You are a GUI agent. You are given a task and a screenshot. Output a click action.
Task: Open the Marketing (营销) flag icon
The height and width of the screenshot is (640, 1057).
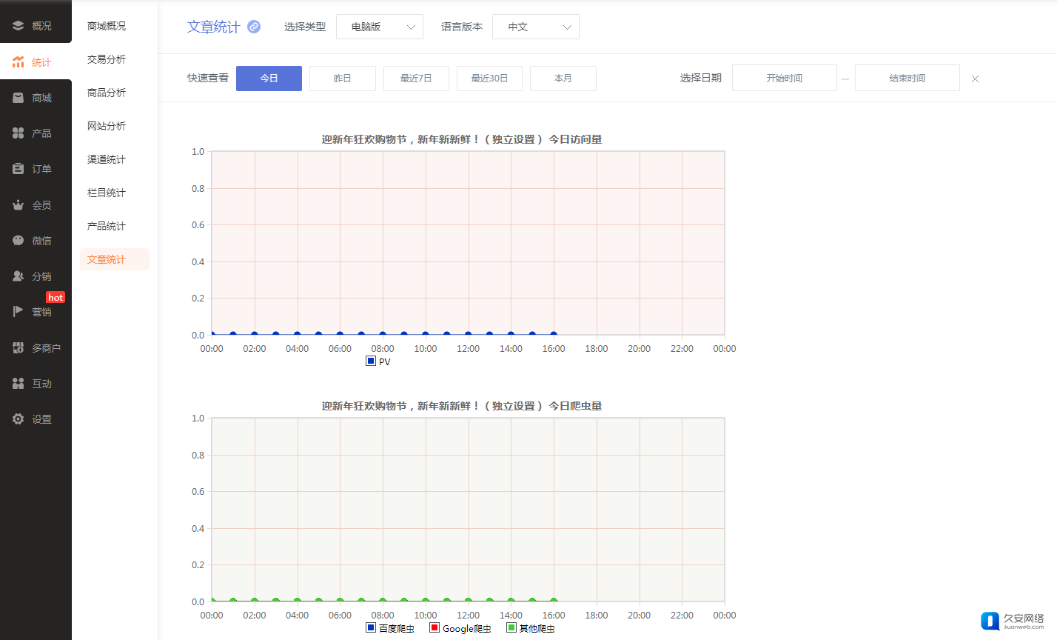click(x=19, y=312)
